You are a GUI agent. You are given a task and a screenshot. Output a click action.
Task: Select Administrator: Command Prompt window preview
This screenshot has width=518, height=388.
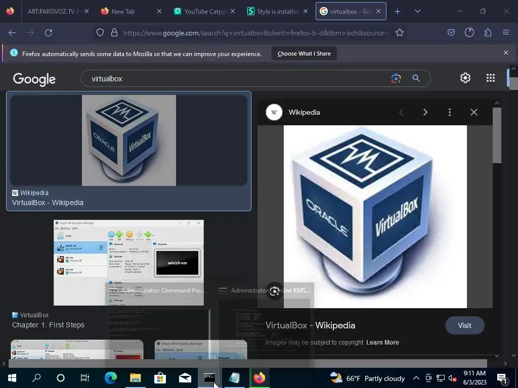tap(159, 325)
